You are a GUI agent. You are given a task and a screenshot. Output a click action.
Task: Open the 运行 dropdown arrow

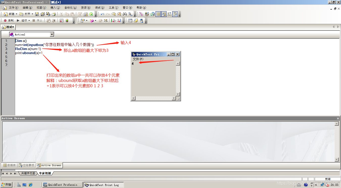click(x=29, y=21)
